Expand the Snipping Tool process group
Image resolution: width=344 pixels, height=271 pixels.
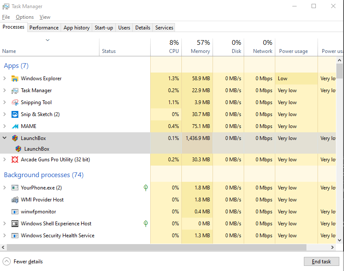(4, 102)
